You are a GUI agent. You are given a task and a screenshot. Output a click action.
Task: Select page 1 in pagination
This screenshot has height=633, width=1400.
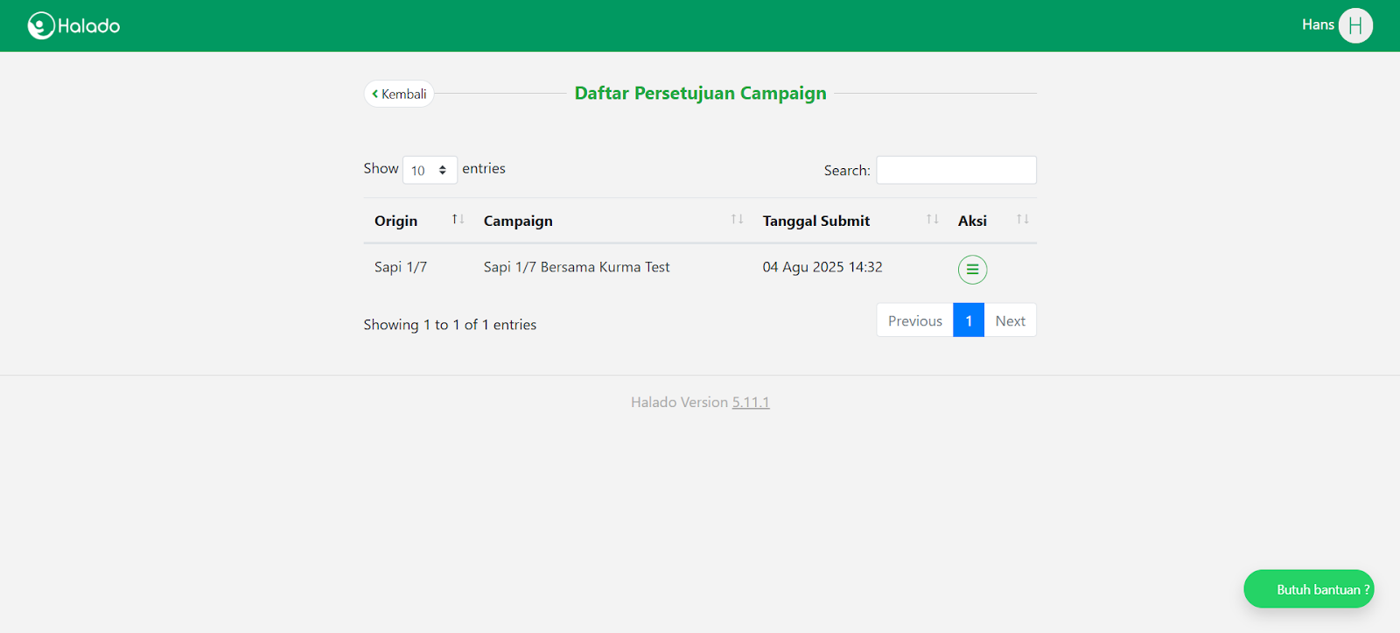coord(969,320)
